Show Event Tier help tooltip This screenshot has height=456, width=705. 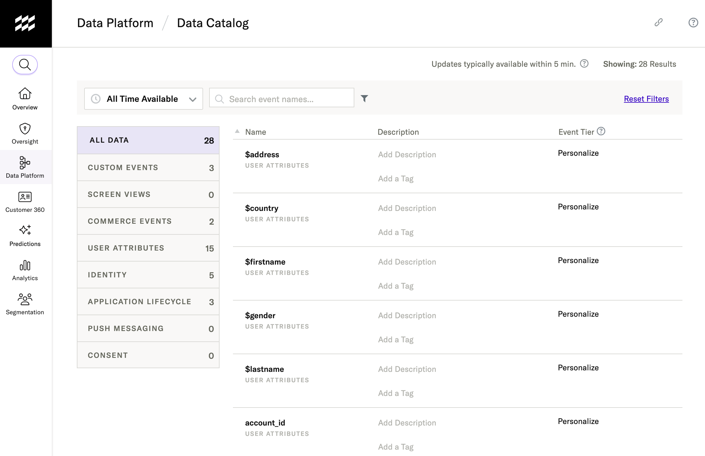click(601, 131)
